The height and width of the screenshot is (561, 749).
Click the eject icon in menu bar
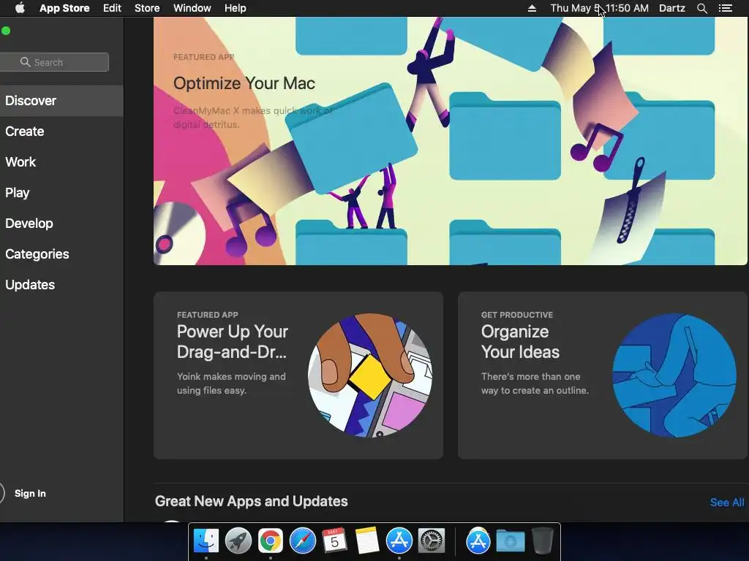(532, 8)
